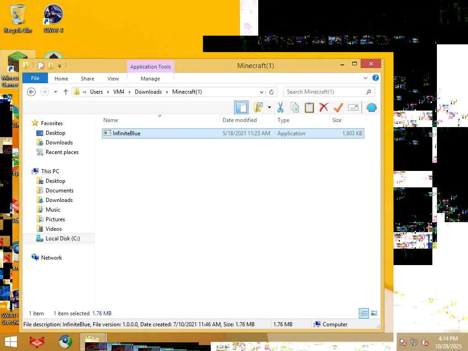Viewport: 468px width, 351px height.
Task: Click the blue shell toolbar icon
Action: point(371,107)
